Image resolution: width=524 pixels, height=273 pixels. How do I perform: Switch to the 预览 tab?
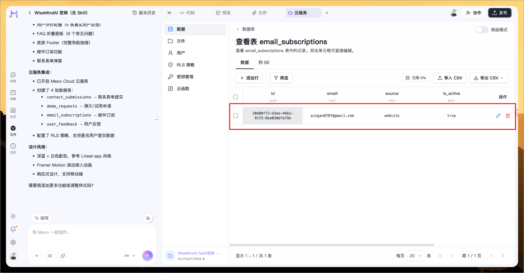tap(223, 13)
